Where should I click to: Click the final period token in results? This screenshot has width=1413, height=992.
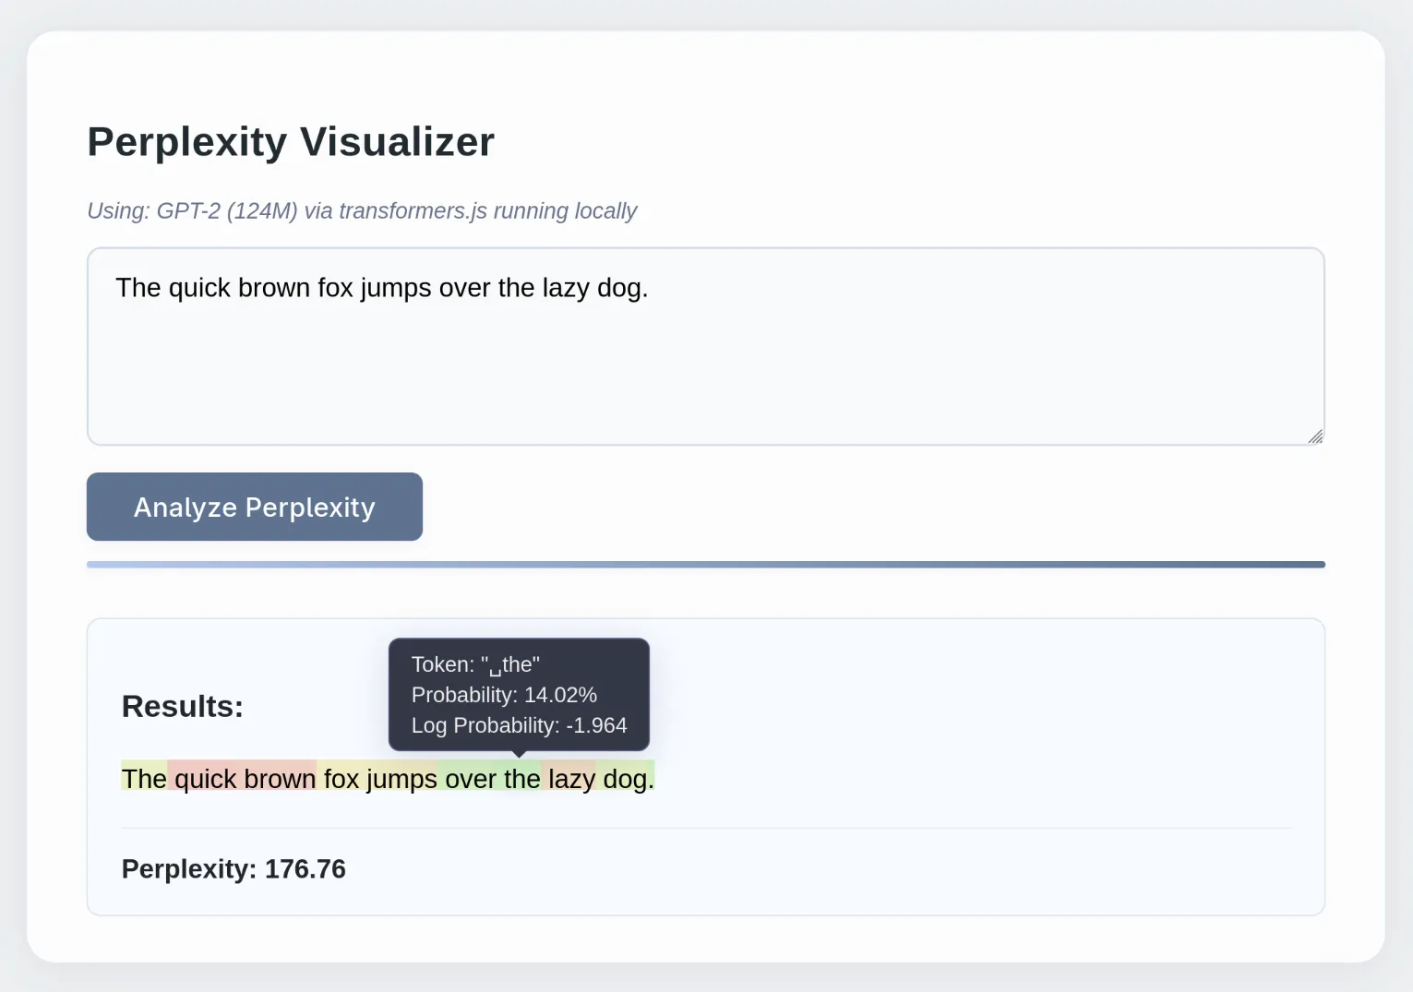pos(651,779)
